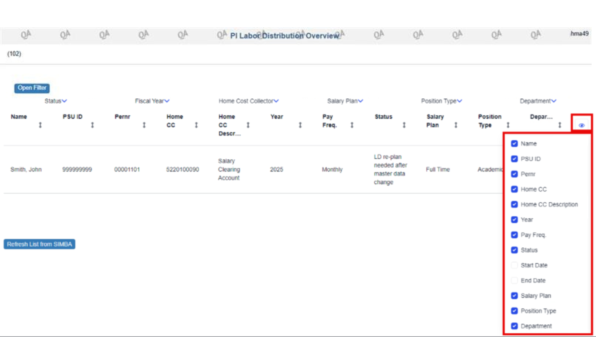The width and height of the screenshot is (596, 337).
Task: Enable the Start Date column checkbox
Action: pos(515,265)
